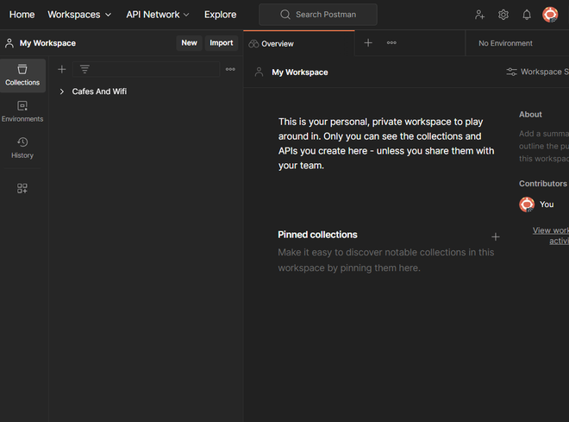The image size is (569, 422).
Task: Open collections panel more options ellipsis
Action: click(x=230, y=69)
